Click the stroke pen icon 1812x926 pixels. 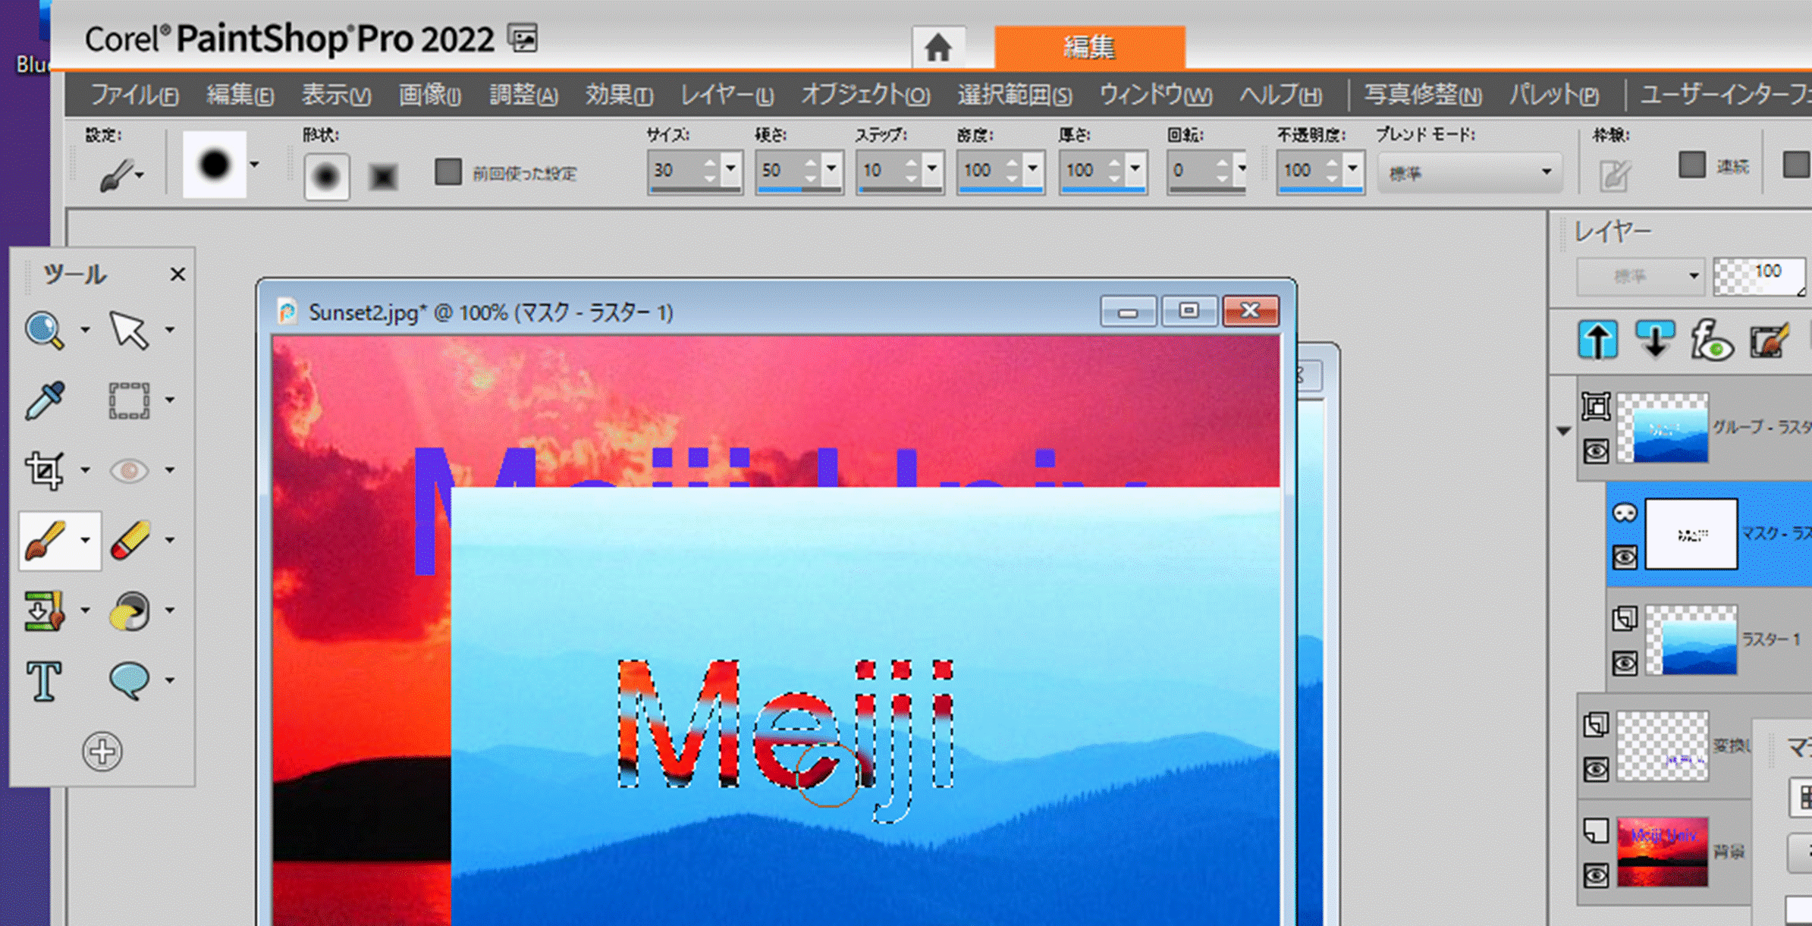pos(1614,175)
